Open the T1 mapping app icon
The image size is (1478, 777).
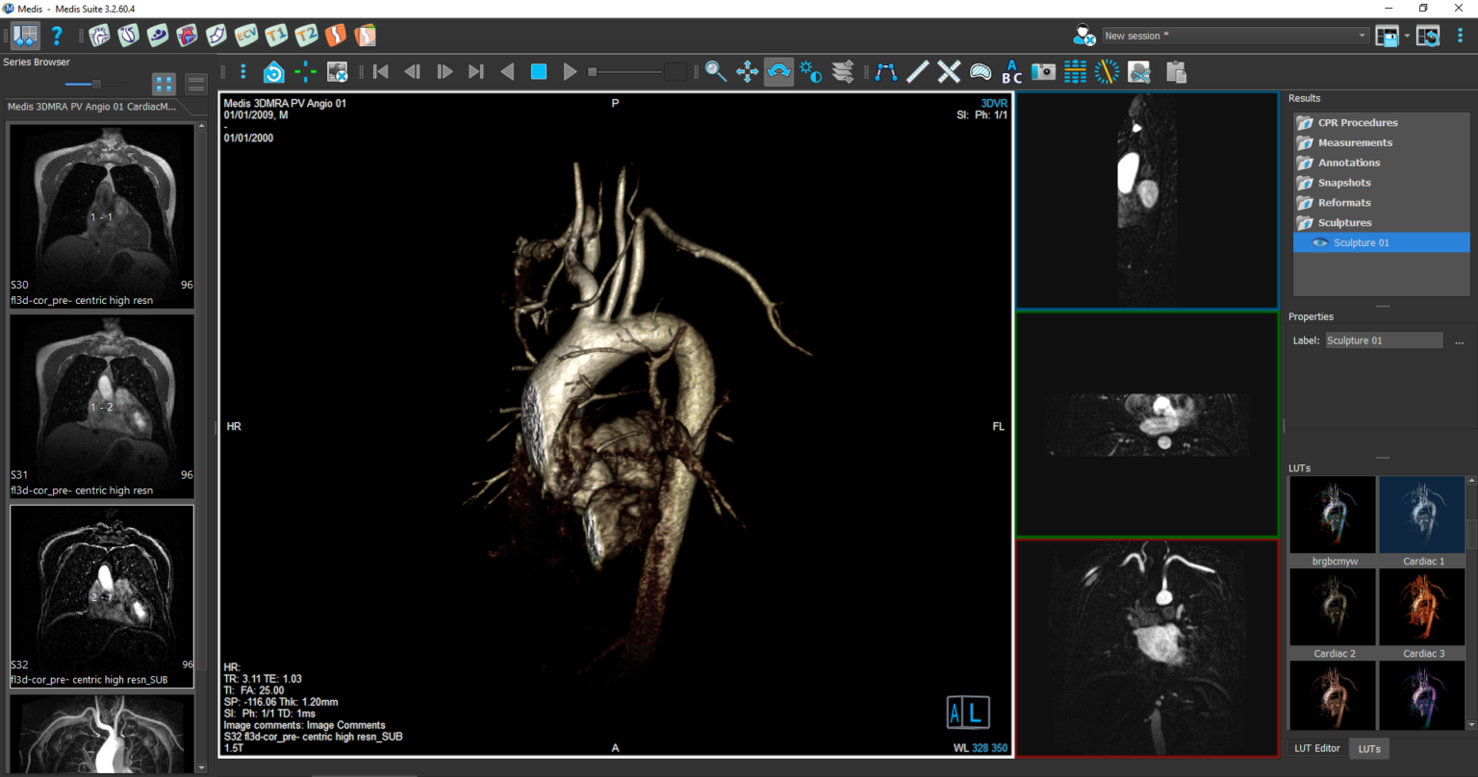pos(276,36)
